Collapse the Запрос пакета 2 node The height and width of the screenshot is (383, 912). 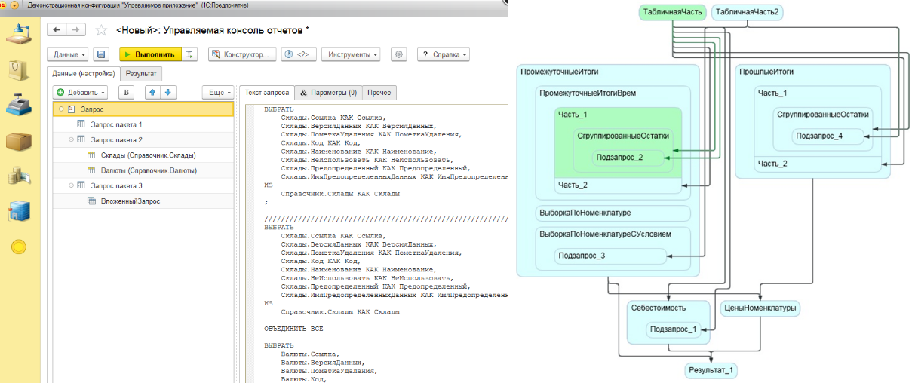coord(71,140)
